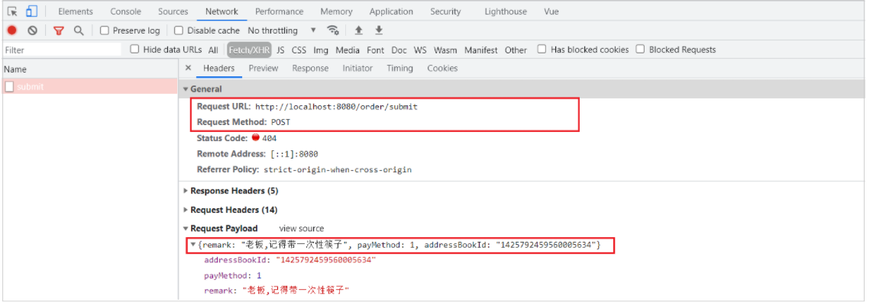This screenshot has width=870, height=302.
Task: Enable the Disable cache checkbox
Action: click(x=179, y=31)
